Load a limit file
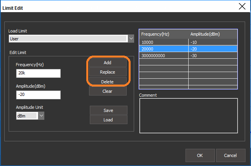The image size is (251, 166). pos(108,120)
